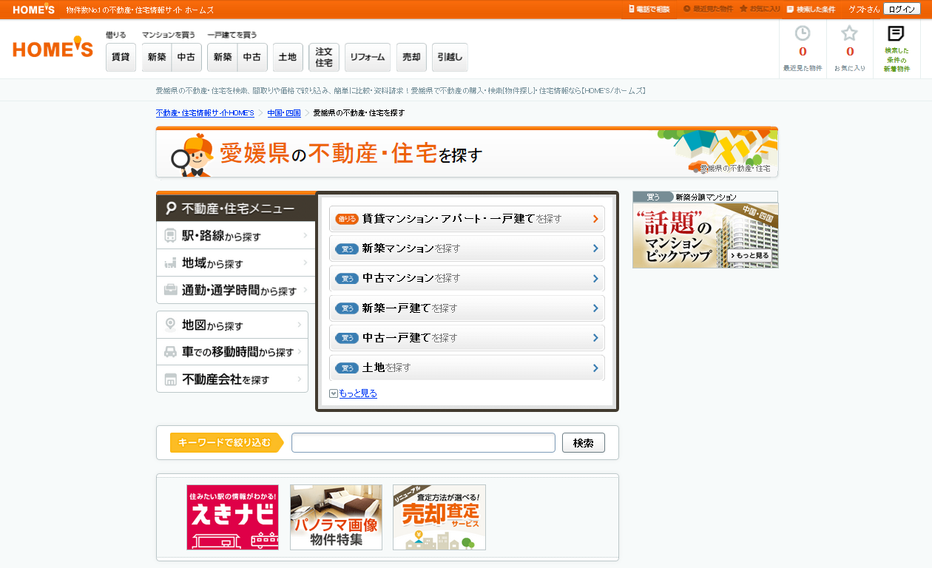Select the 売却 navigation button

pos(411,57)
